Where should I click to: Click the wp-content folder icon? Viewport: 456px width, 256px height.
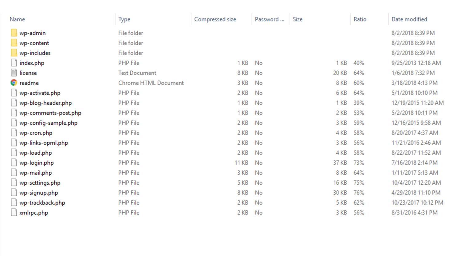tap(14, 43)
